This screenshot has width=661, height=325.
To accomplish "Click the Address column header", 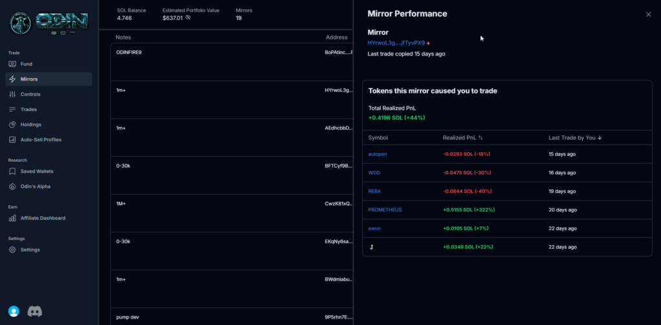I will [x=336, y=37].
